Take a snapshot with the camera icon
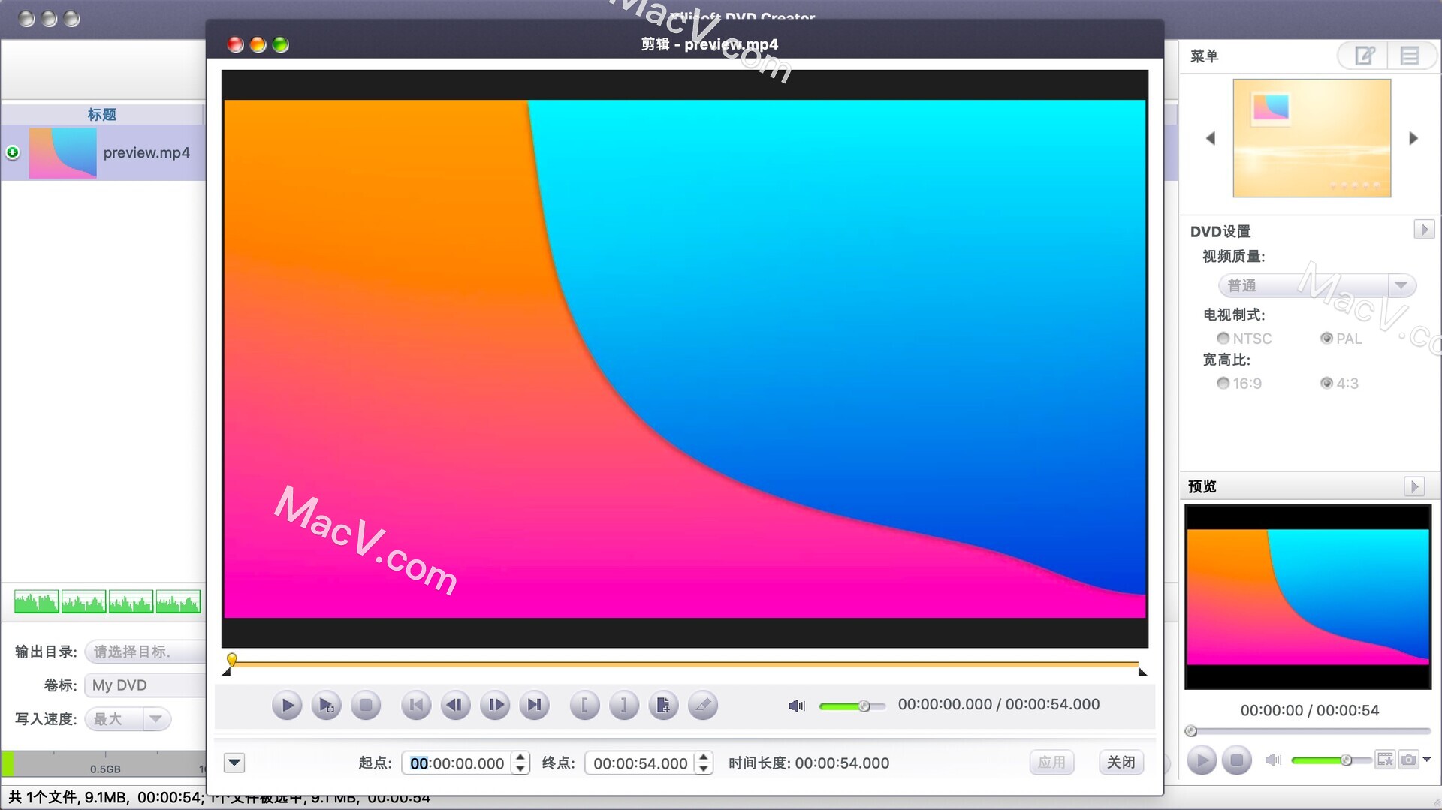1442x810 pixels. 1409,760
